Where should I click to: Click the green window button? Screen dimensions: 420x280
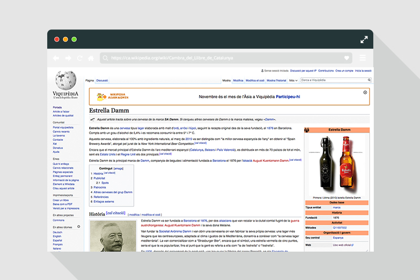tap(74, 39)
